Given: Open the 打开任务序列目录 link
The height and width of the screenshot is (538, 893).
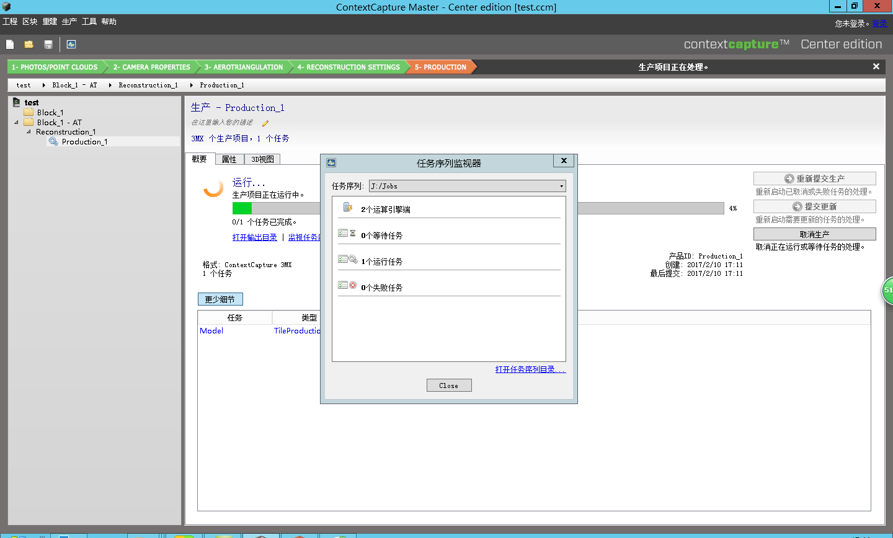Looking at the screenshot, I should [x=530, y=369].
